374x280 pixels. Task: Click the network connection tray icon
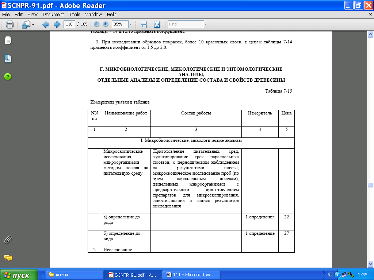click(344, 275)
